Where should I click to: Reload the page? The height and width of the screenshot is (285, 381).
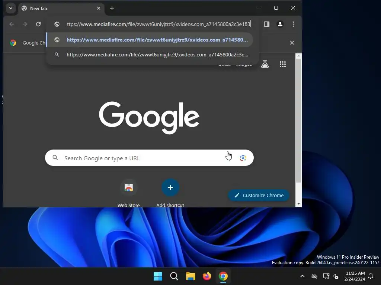pyautogui.click(x=38, y=24)
